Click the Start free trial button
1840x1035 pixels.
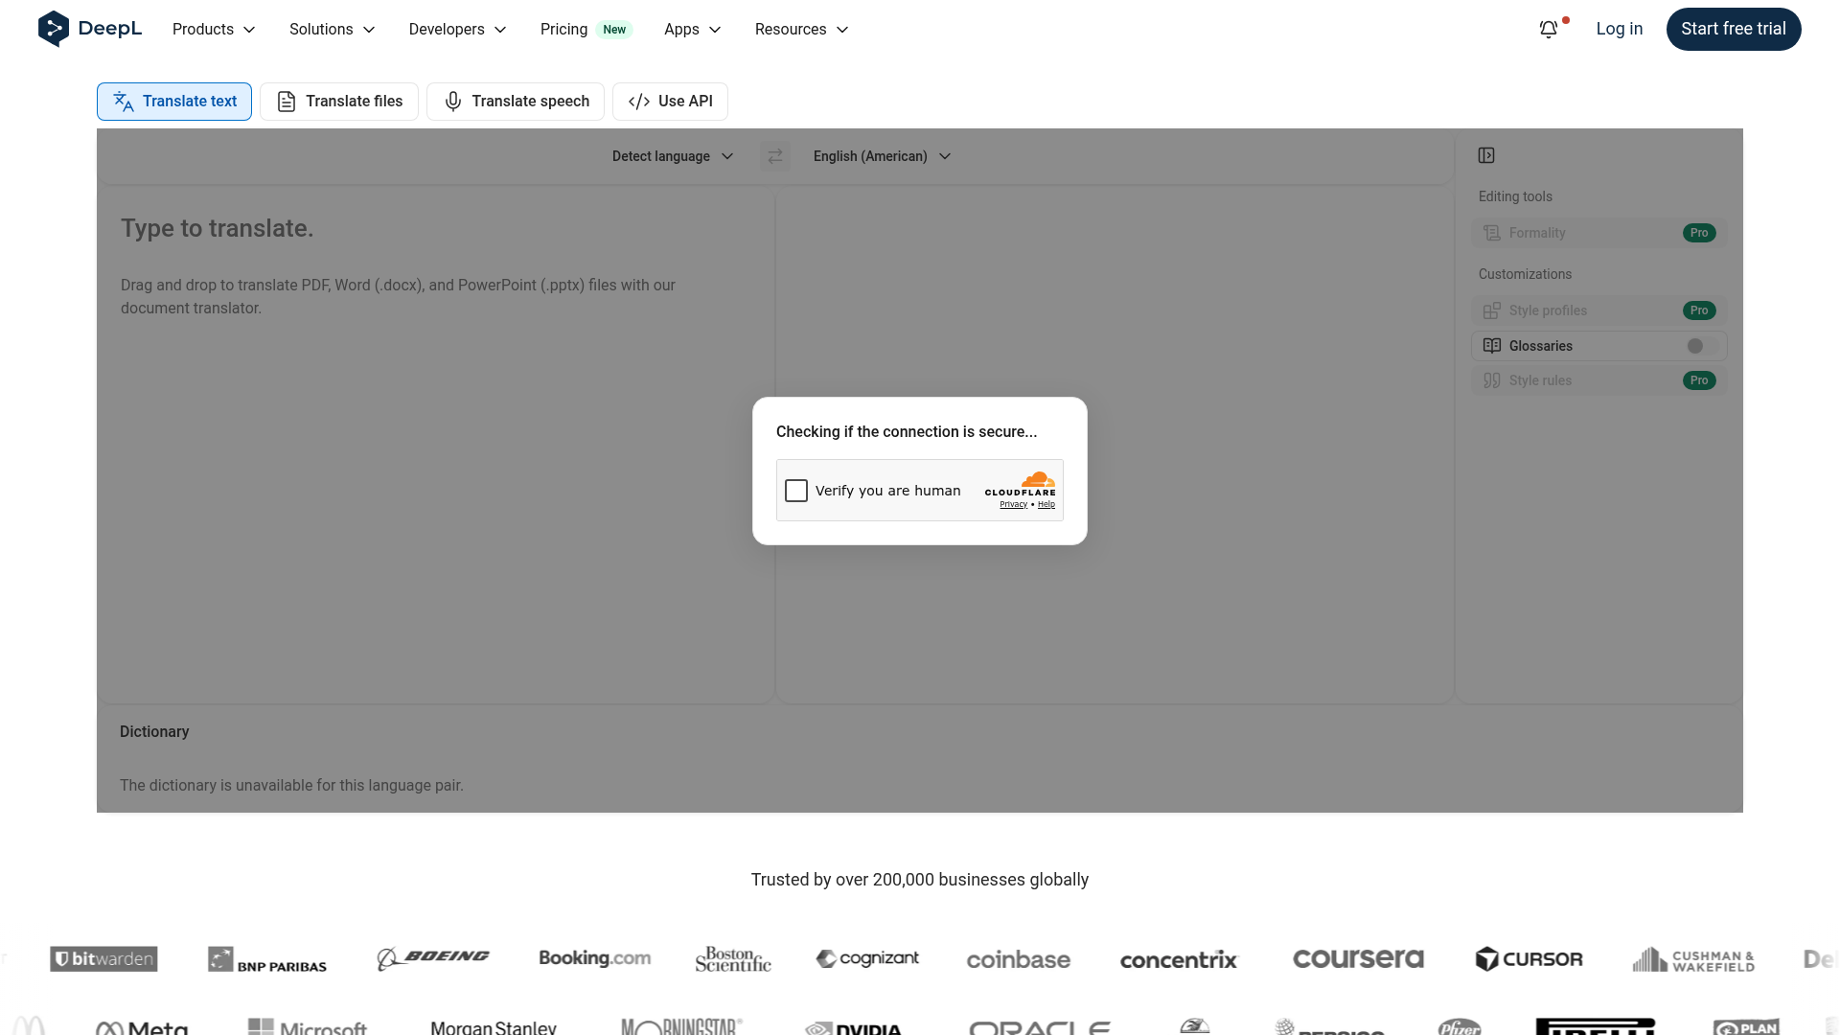(x=1734, y=29)
